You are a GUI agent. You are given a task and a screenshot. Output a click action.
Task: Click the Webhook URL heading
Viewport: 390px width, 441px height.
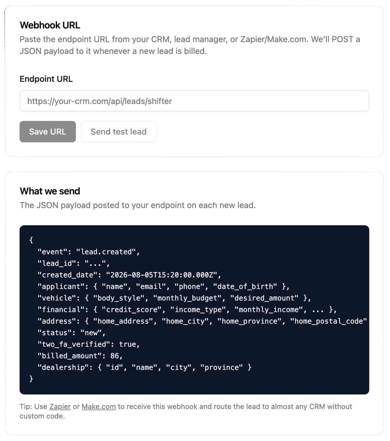tap(50, 25)
